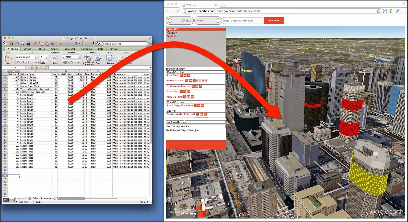Click Bankers Hall West down arrow icon

click(206, 81)
